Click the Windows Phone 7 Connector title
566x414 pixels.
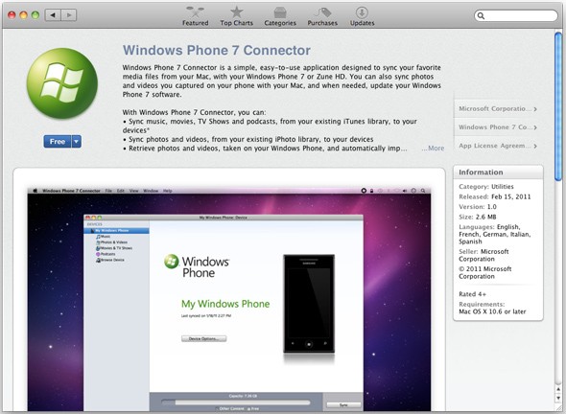[x=217, y=50]
